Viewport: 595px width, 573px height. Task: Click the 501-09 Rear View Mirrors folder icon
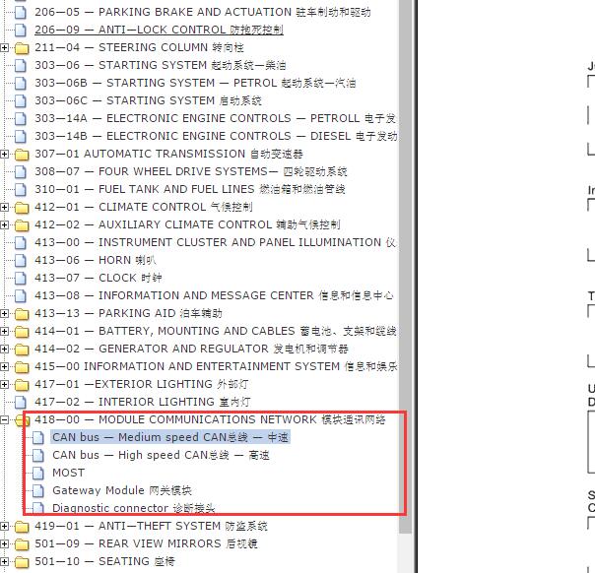[22, 544]
